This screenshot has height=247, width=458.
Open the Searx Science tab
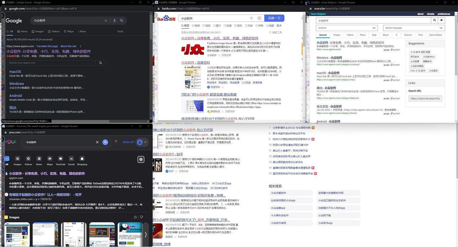408,35
